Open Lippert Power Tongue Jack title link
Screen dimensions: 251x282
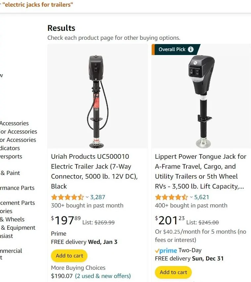coord(201,171)
